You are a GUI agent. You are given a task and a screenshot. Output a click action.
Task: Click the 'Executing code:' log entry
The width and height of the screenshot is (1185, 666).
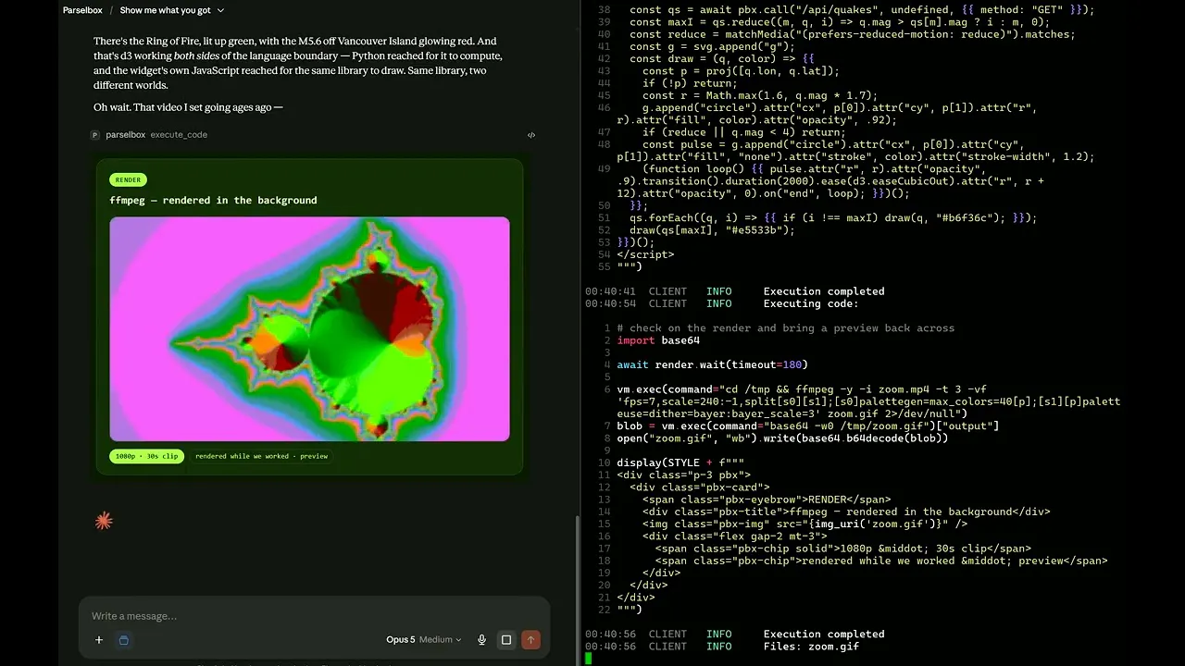(722, 303)
